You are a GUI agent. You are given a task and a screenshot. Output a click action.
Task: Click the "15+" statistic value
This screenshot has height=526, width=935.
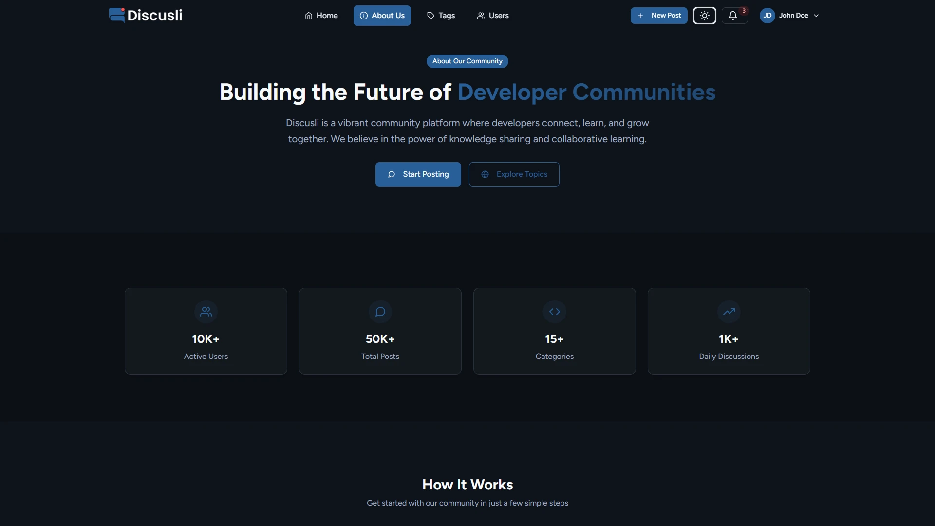pyautogui.click(x=555, y=339)
